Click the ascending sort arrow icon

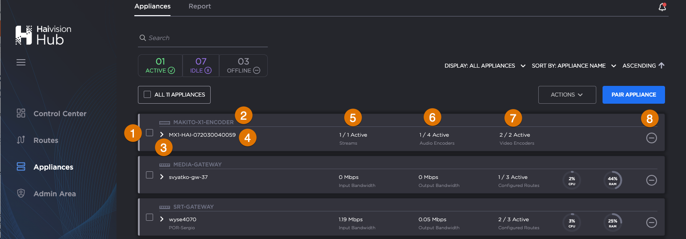(661, 65)
